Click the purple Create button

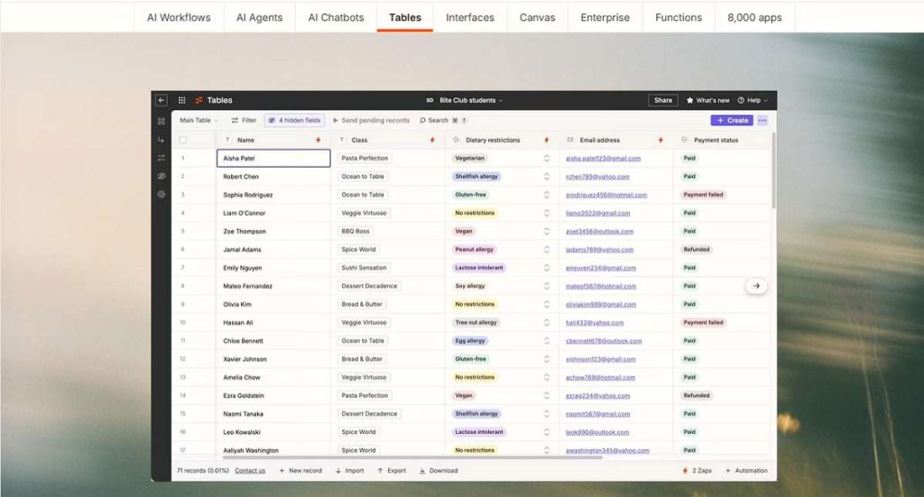click(x=731, y=120)
